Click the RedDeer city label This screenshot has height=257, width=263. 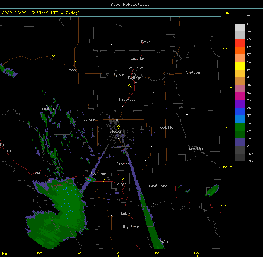click(x=134, y=78)
